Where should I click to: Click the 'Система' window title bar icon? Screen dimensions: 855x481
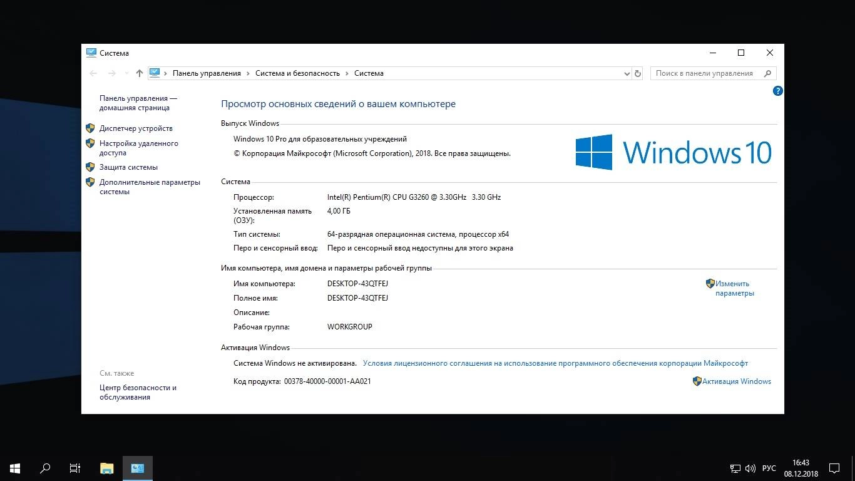91,53
